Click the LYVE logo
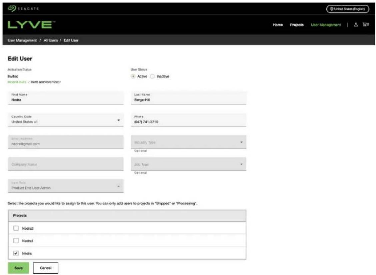The image size is (376, 275). tap(31, 25)
